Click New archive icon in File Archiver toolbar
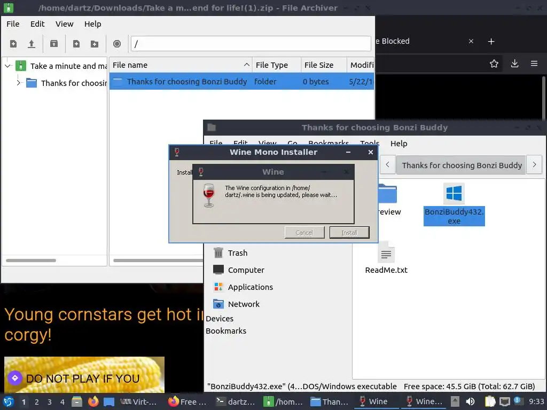Screen dimensions: 547x410 pyautogui.click(x=13, y=44)
